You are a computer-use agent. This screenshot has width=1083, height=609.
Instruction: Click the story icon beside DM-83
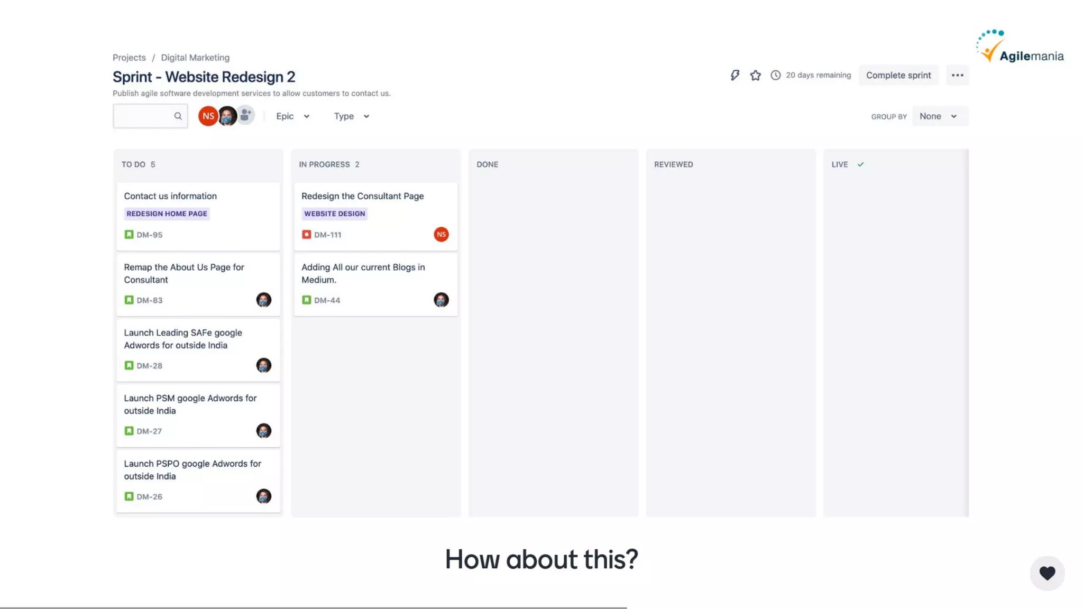click(129, 300)
